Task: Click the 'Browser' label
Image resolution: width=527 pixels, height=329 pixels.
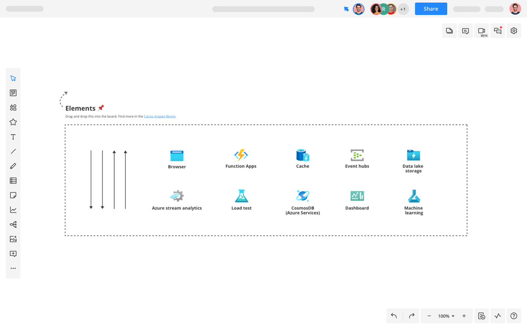Action: click(x=177, y=167)
